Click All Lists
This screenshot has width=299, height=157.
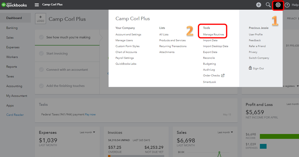coord(164,34)
